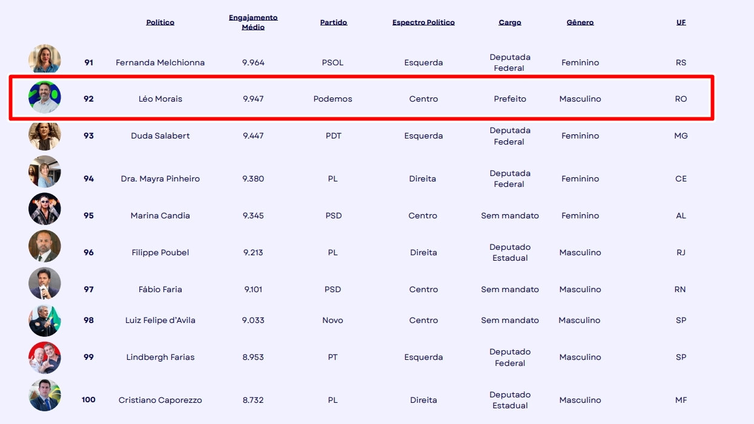
Task: Sort table by Gênero header
Action: click(580, 22)
